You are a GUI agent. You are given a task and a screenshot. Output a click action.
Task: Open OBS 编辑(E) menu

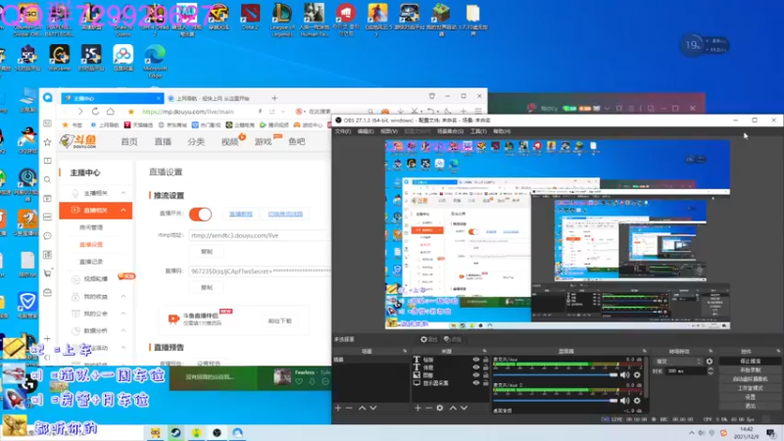366,131
